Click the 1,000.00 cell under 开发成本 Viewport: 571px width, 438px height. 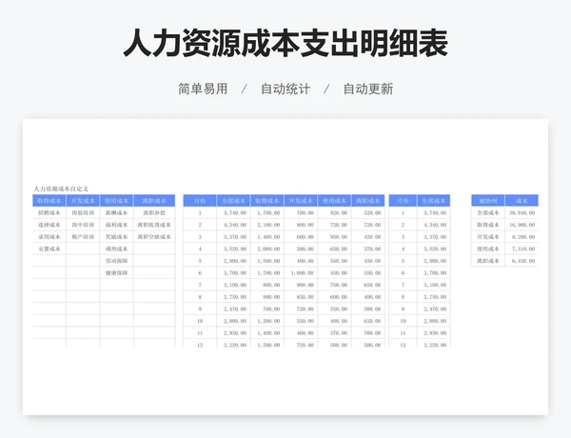pyautogui.click(x=301, y=273)
